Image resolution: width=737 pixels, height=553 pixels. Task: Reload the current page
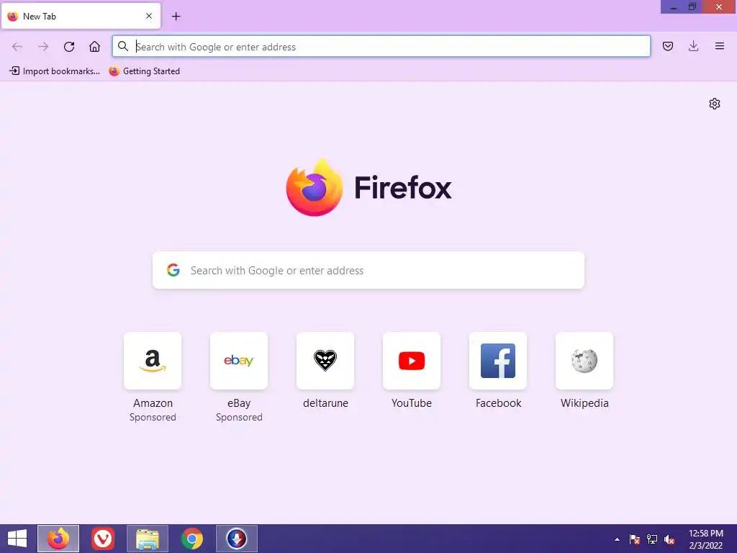pos(69,47)
